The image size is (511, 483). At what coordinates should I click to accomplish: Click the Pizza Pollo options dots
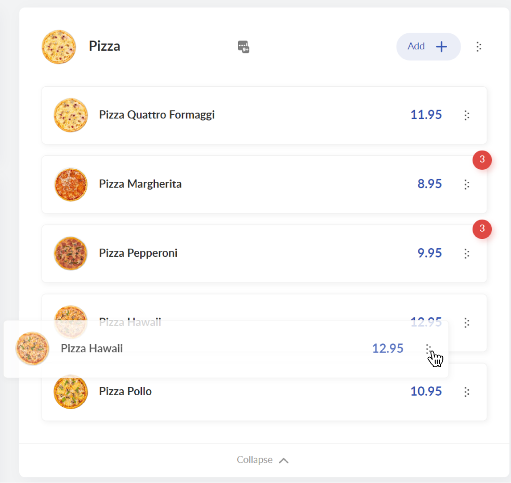[x=467, y=392]
